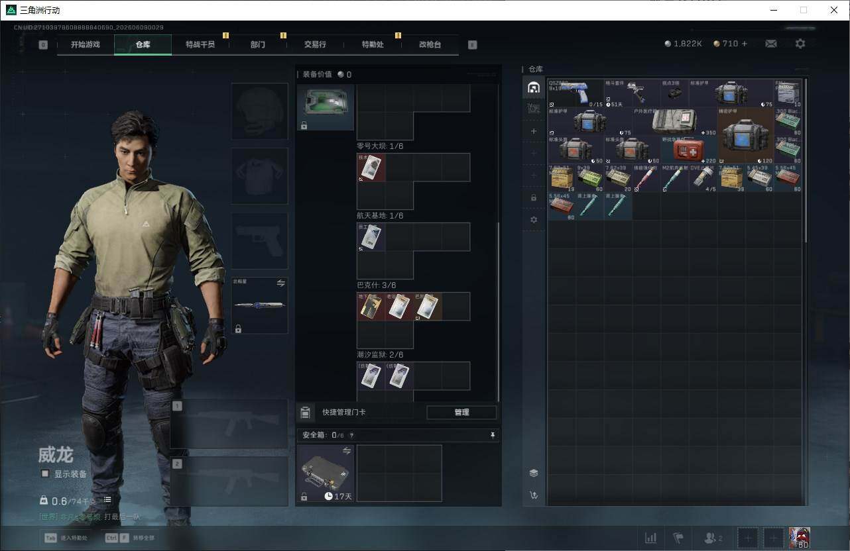Invite a teammate using the first plus slot
Screen dimensions: 850x551
pos(747,538)
